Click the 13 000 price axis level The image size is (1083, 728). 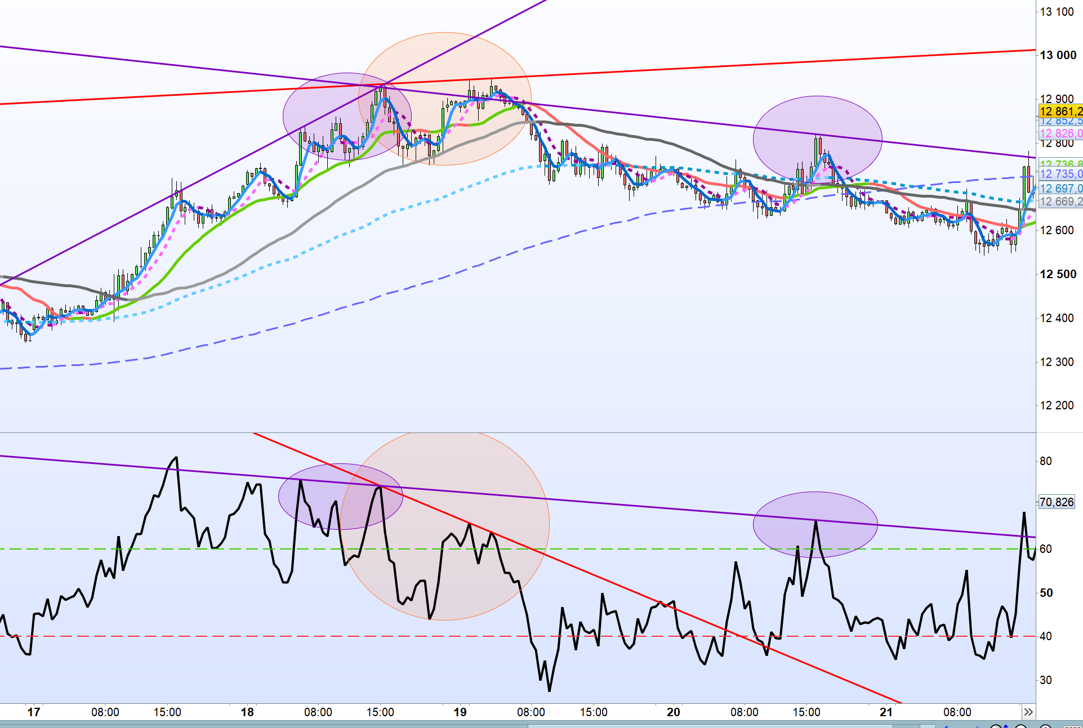click(1058, 55)
